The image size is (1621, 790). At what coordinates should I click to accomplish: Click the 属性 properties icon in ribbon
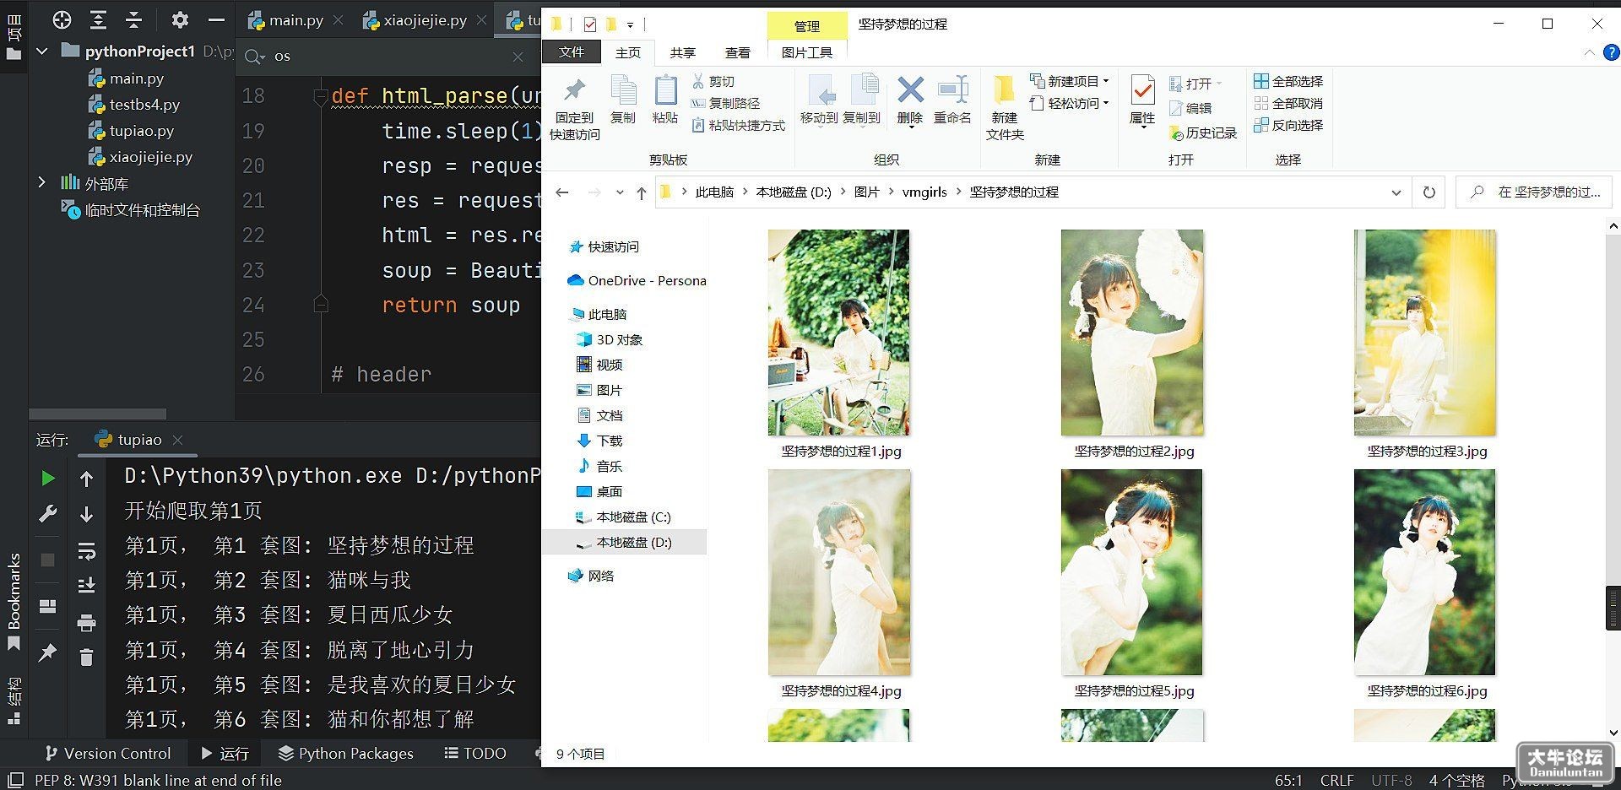coord(1142,89)
